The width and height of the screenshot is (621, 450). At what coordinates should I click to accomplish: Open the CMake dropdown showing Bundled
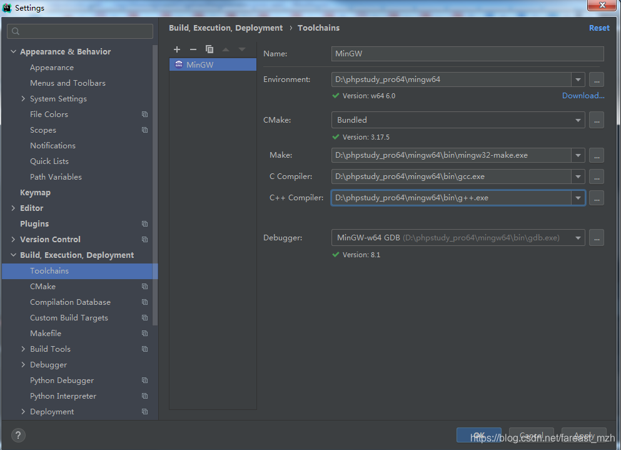click(x=577, y=120)
